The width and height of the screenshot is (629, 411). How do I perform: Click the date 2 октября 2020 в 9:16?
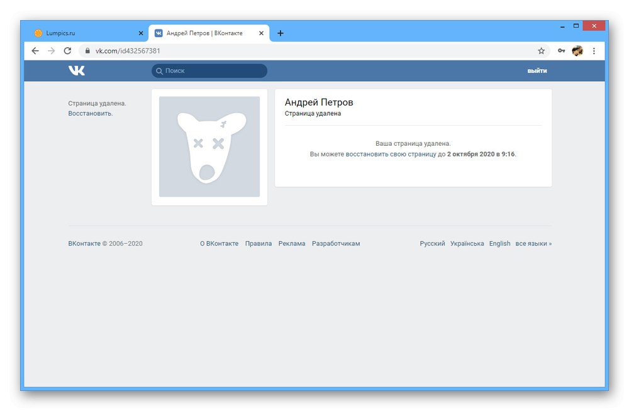click(481, 154)
